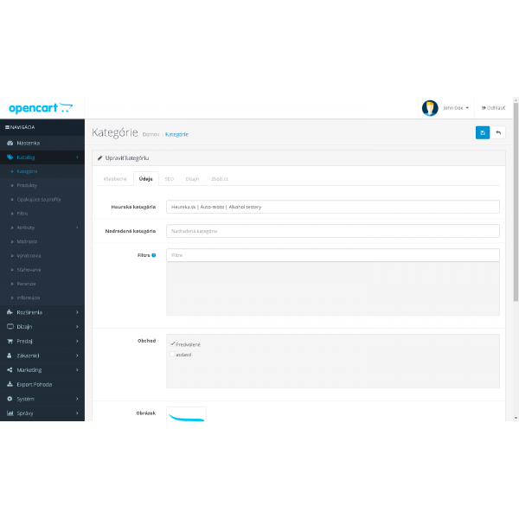Click the Heureka kategória input field
This screenshot has height=519, width=519.
(x=333, y=207)
